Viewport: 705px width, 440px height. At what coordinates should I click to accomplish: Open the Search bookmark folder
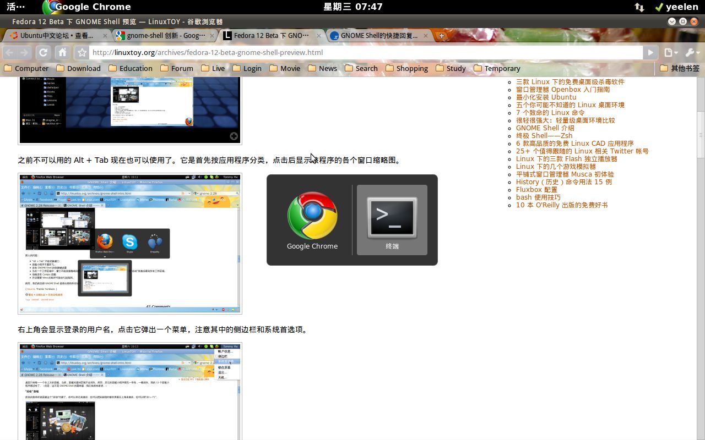pos(361,68)
